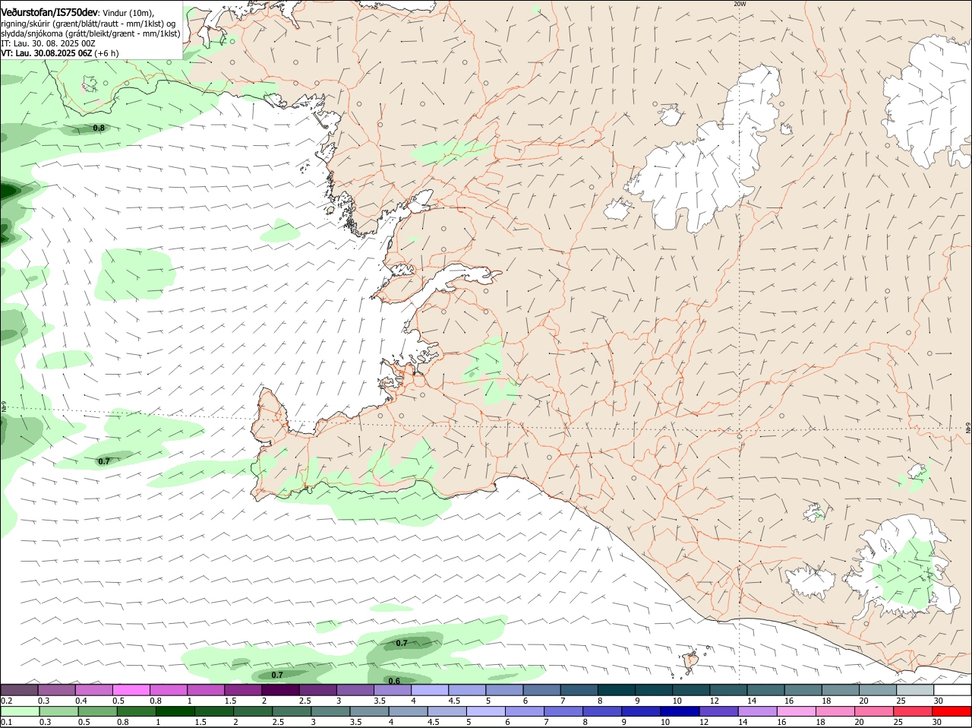Screen dimensions: 972x728
Task: Click the 64N latitude label on right edge
Action: 967,429
